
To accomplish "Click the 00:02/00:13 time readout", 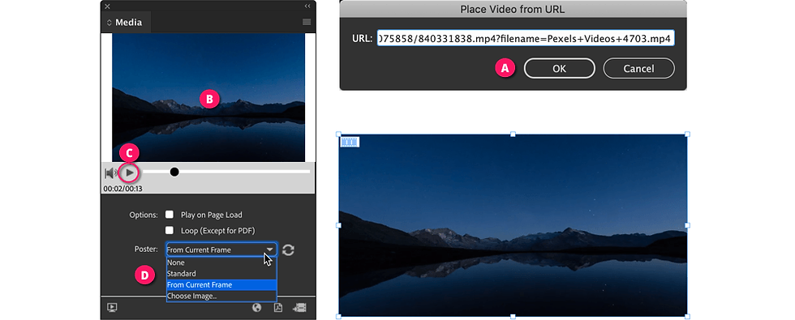I will pyautogui.click(x=122, y=188).
